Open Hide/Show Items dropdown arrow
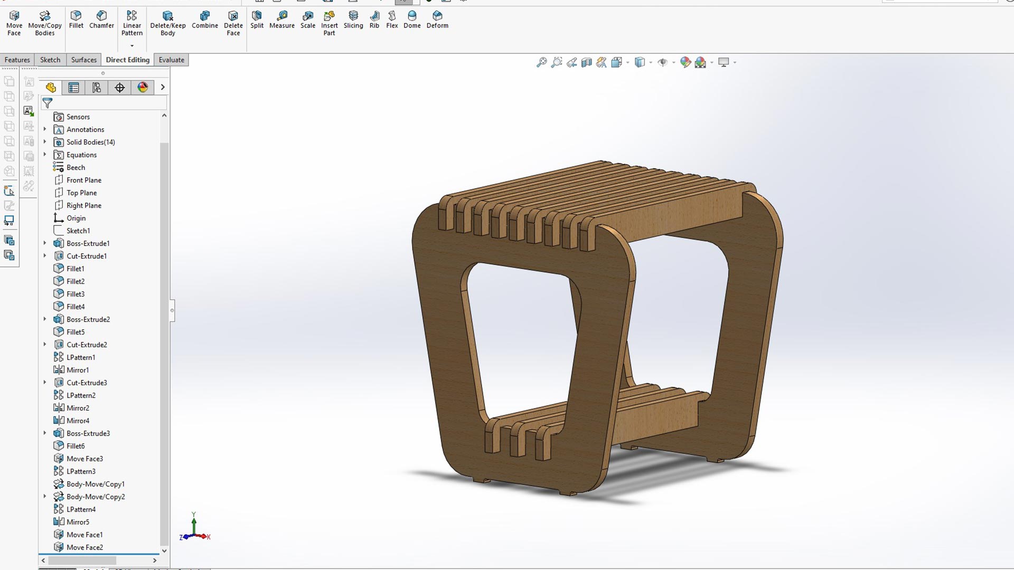This screenshot has width=1014, height=570. (x=673, y=63)
